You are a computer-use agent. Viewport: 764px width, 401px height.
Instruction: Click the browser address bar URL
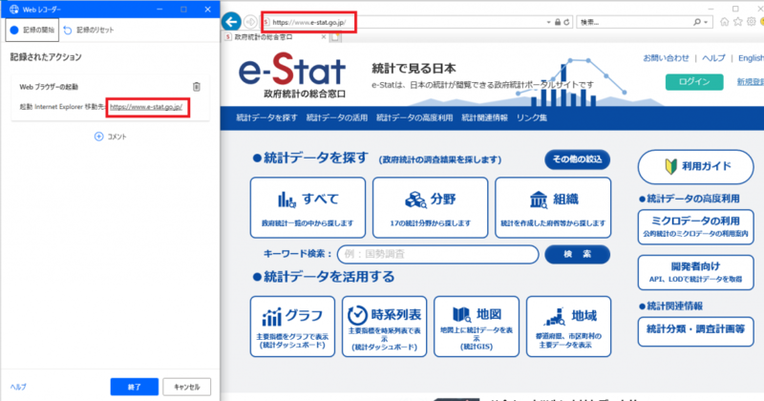[x=308, y=22]
